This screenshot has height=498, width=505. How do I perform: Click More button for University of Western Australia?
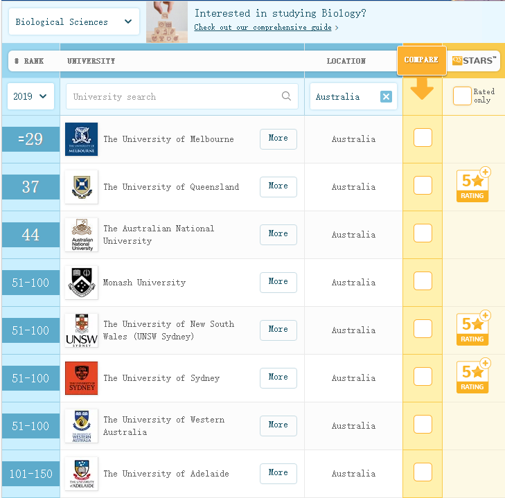(x=278, y=426)
